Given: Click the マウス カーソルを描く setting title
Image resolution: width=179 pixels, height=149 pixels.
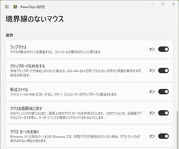Looking at the screenshot, I should 25,132.
